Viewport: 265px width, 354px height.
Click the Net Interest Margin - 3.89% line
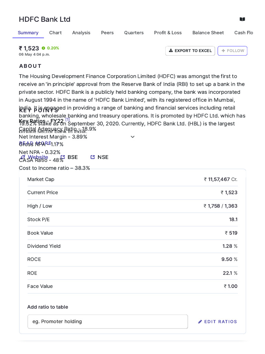point(53,137)
